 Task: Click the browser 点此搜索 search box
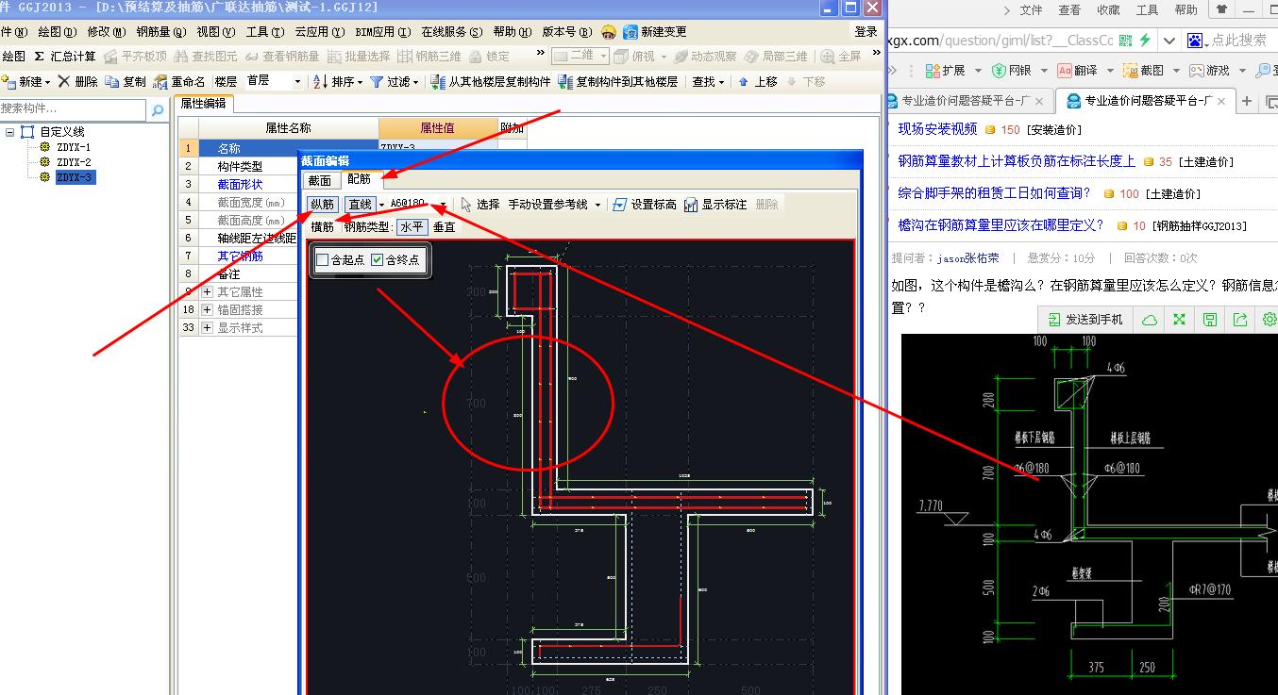[x=1238, y=41]
